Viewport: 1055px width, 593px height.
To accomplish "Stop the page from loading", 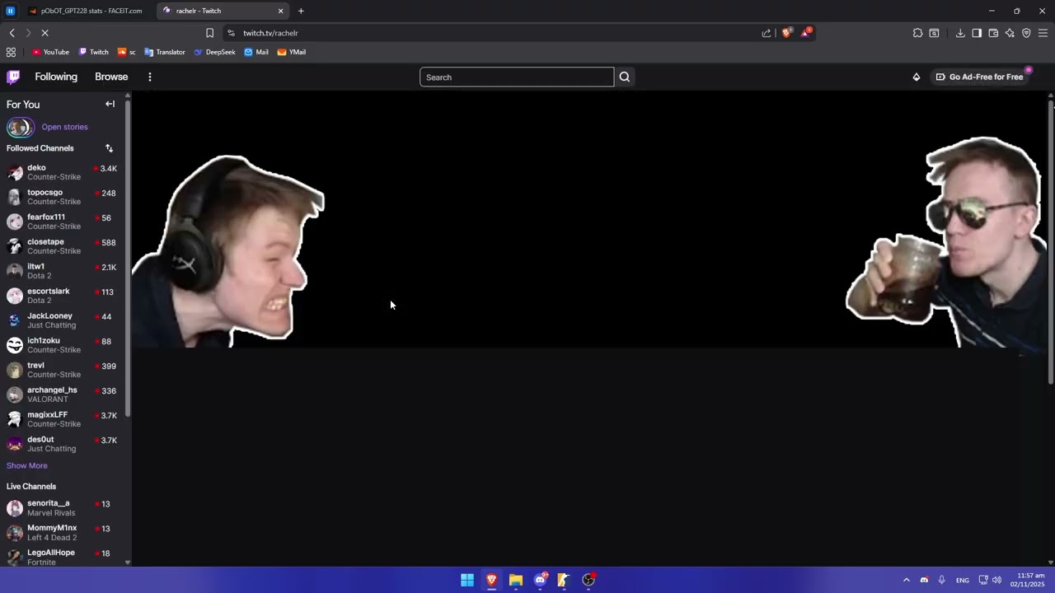I will click(45, 33).
